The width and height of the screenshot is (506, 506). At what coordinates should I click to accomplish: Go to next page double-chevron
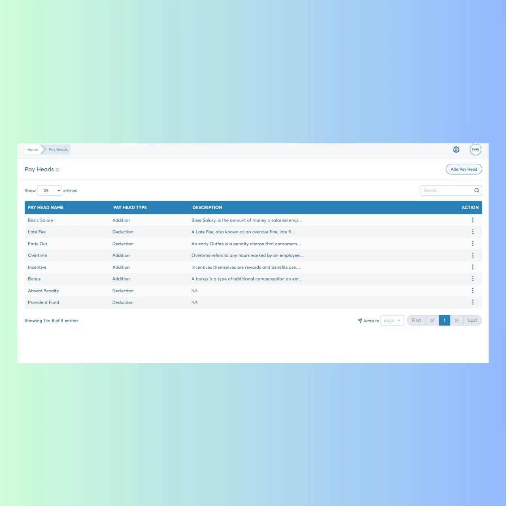tap(456, 321)
